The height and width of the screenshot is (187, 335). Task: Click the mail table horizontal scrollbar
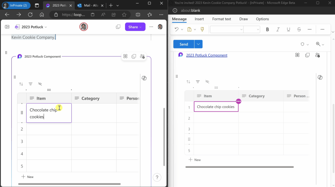[x=240, y=167]
